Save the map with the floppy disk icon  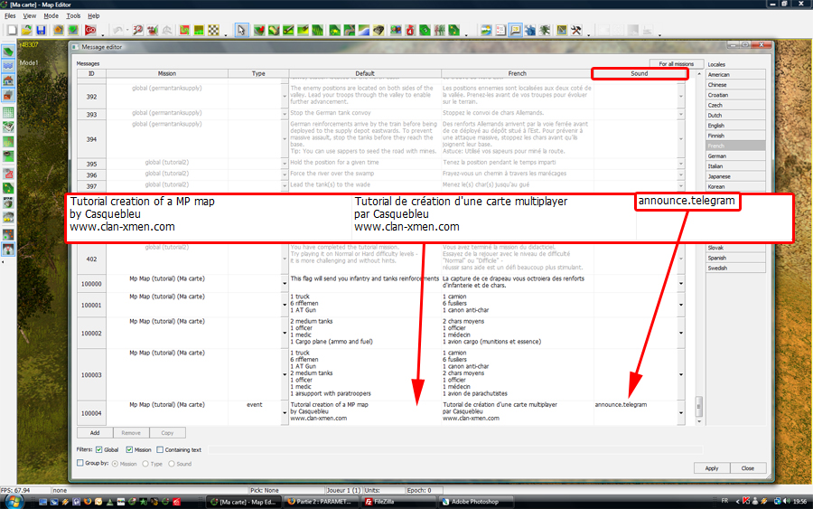pos(41,30)
